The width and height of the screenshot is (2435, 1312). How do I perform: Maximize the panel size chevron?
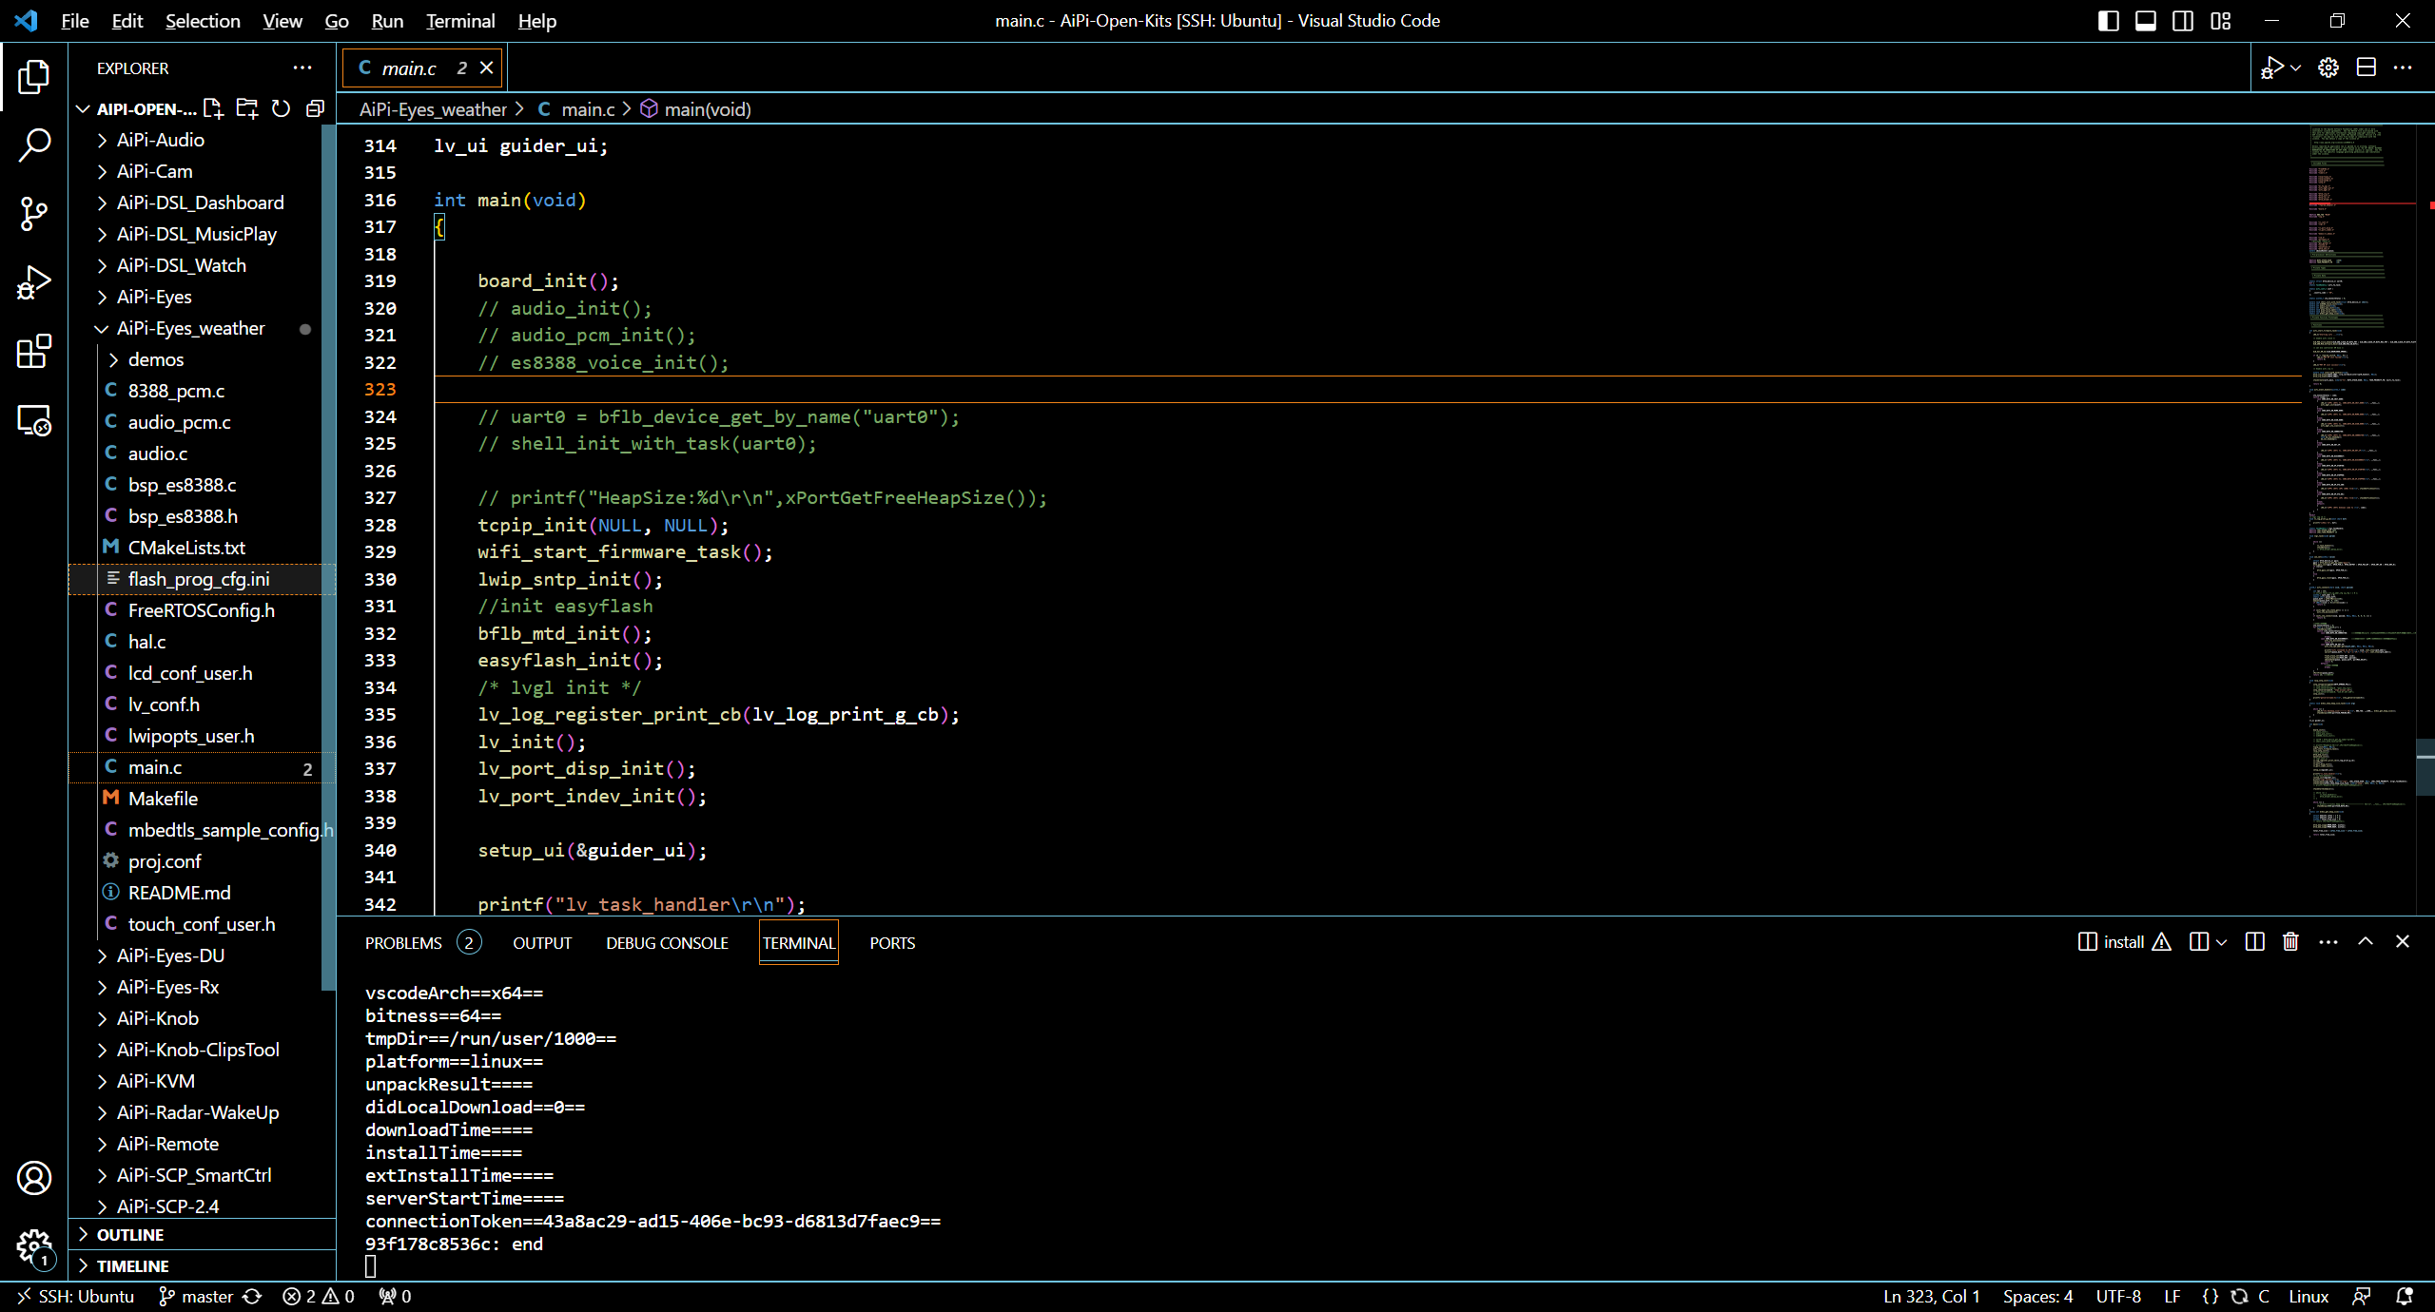(2366, 941)
